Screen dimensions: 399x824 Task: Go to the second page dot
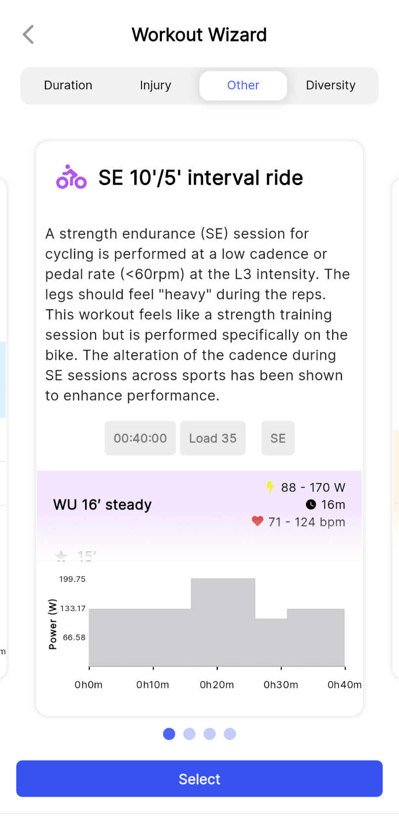coord(190,734)
